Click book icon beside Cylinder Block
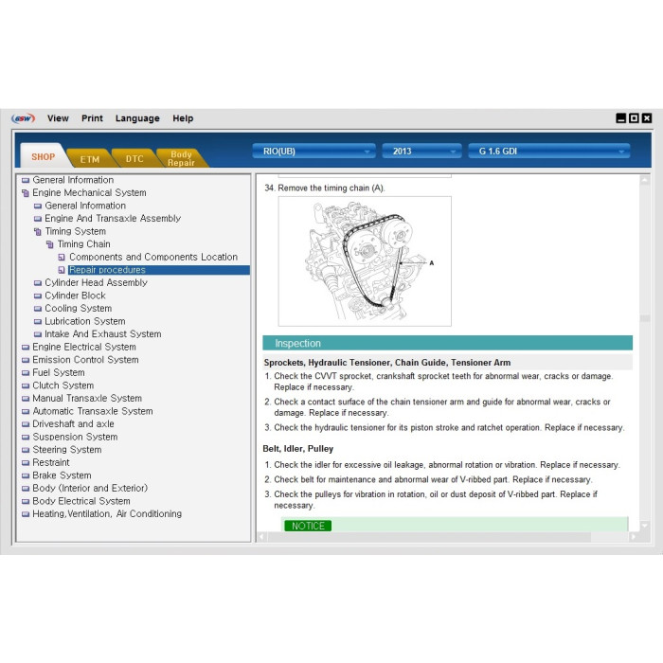This screenshot has width=663, height=663. point(38,296)
